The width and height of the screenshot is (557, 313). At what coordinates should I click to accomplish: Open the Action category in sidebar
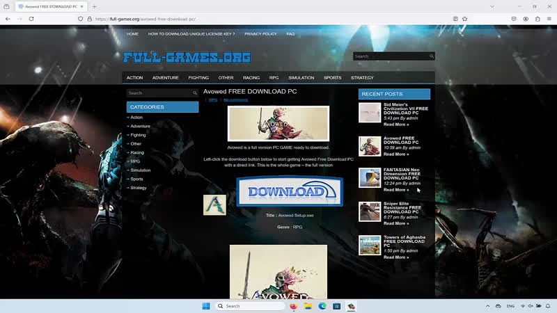[x=136, y=118]
